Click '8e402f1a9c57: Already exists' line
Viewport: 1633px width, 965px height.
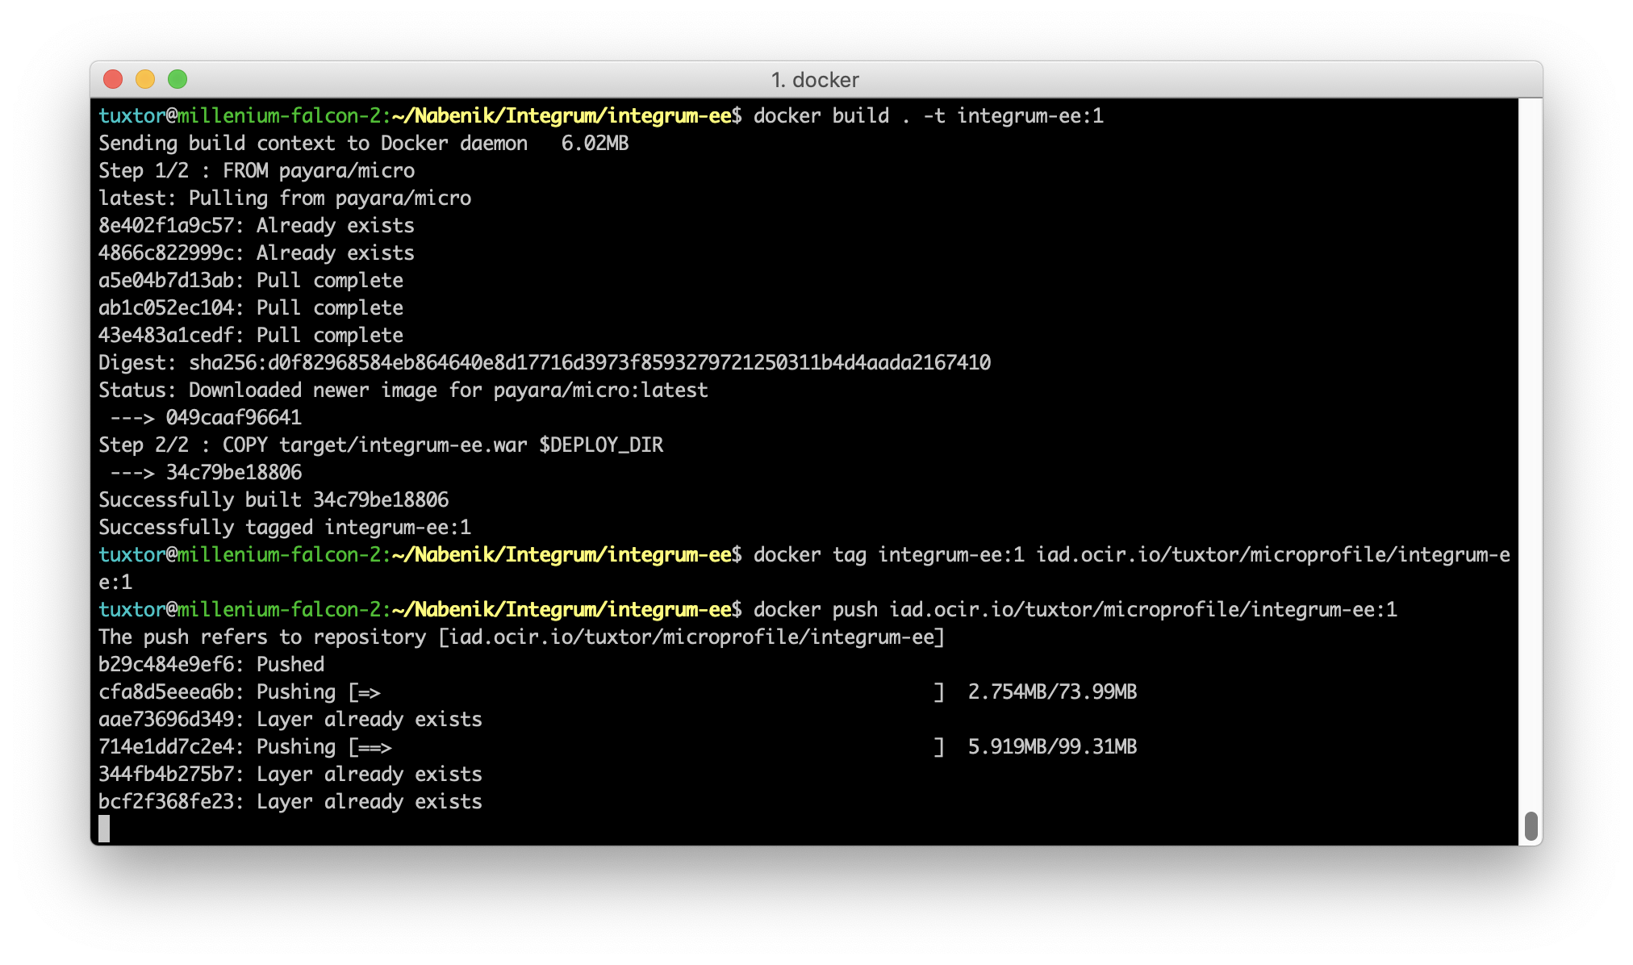coord(257,226)
